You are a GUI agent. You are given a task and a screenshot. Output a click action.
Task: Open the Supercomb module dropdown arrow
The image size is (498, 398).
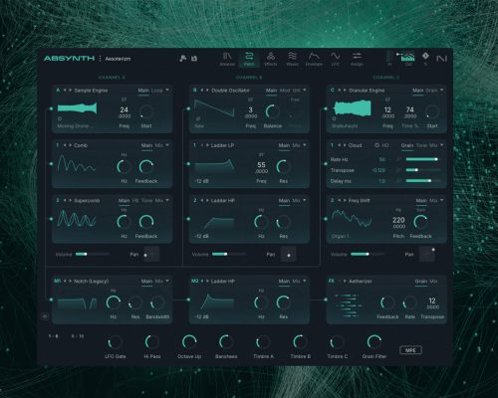(167, 200)
